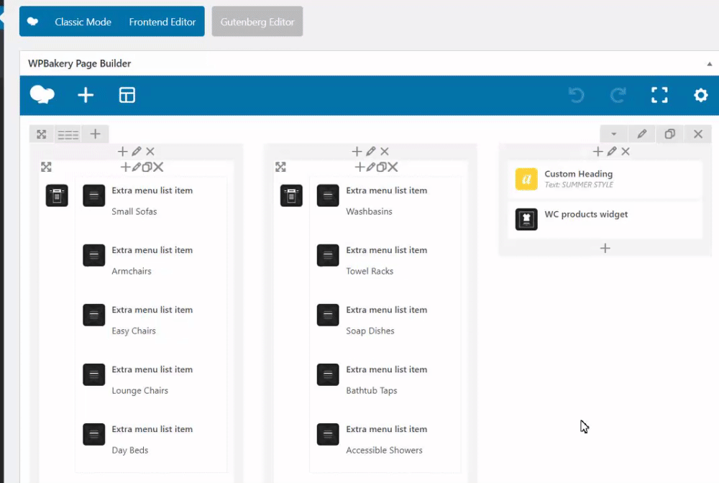Open the Templates icon in toolbar
This screenshot has height=483, width=719.
[x=127, y=96]
